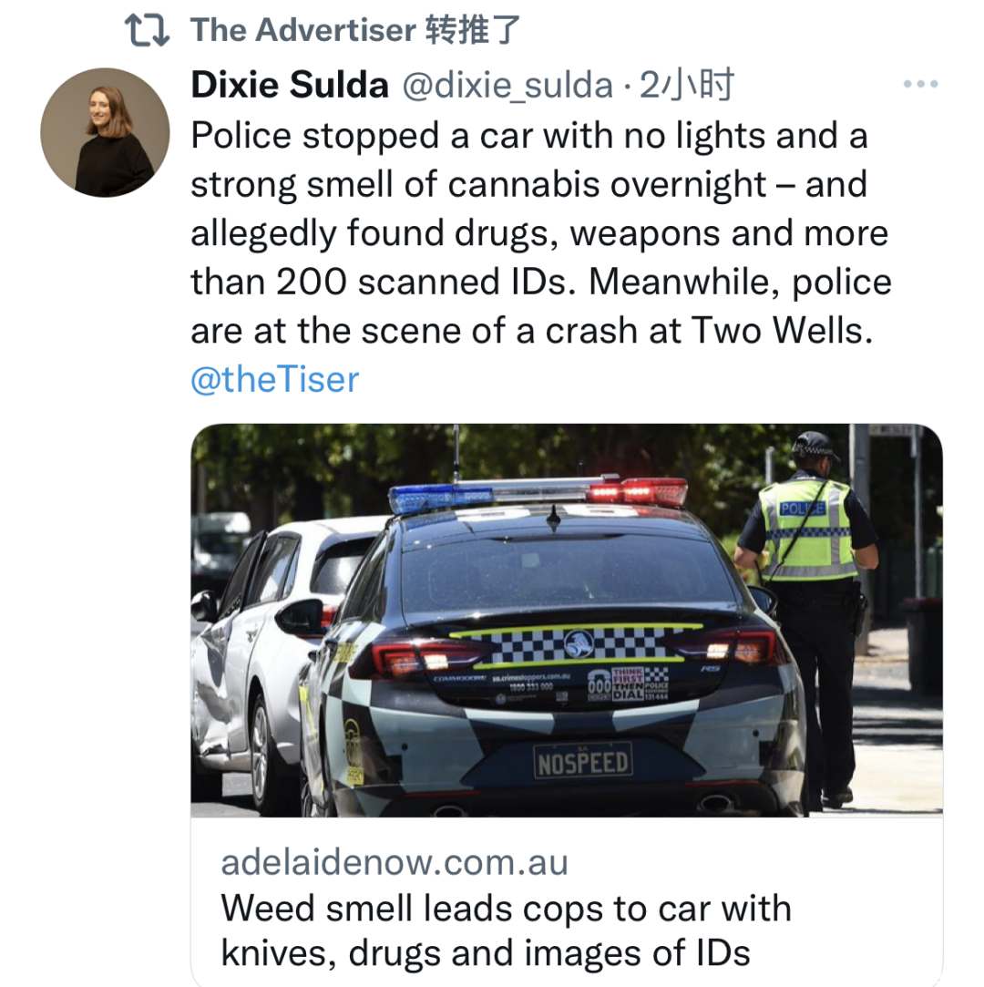984x987 pixels.
Task: Click the @dixie_sulda handle
Action: coord(507,85)
